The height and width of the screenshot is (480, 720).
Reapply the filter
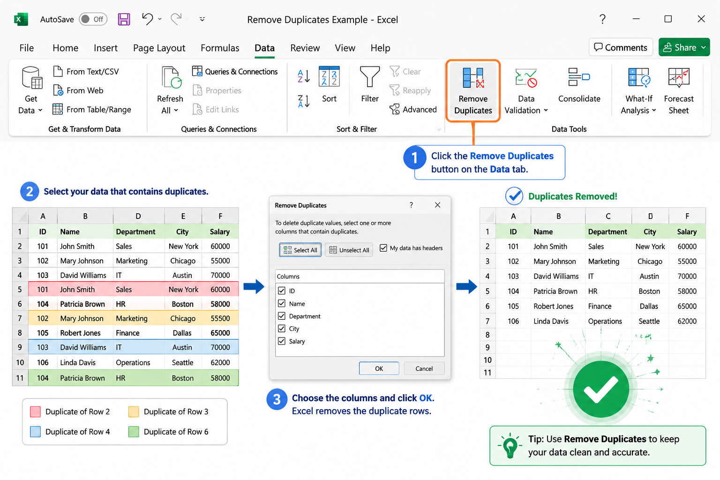(410, 90)
